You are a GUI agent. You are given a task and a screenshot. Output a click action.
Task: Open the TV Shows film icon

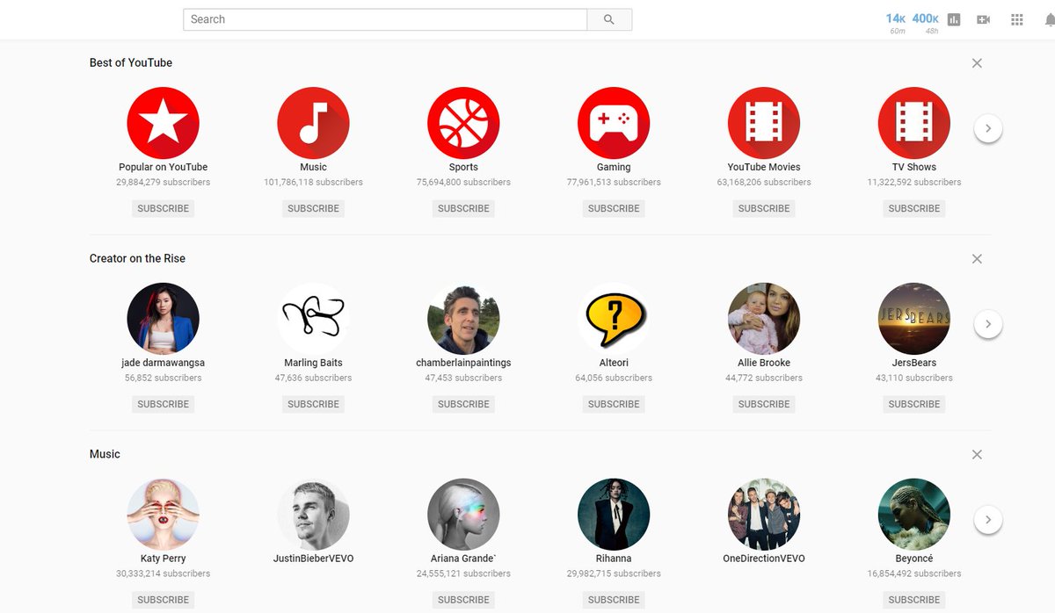914,123
